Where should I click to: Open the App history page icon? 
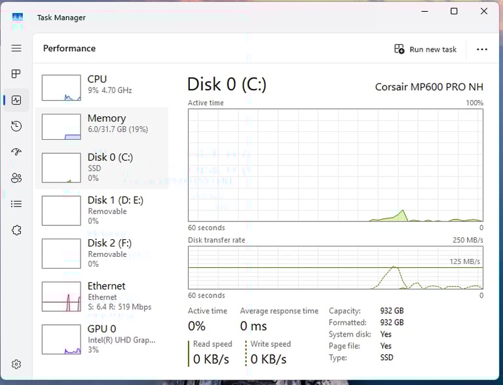coord(16,126)
